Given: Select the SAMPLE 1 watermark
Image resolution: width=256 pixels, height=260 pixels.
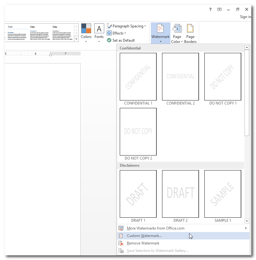Looking at the screenshot, I should pyautogui.click(x=223, y=194).
